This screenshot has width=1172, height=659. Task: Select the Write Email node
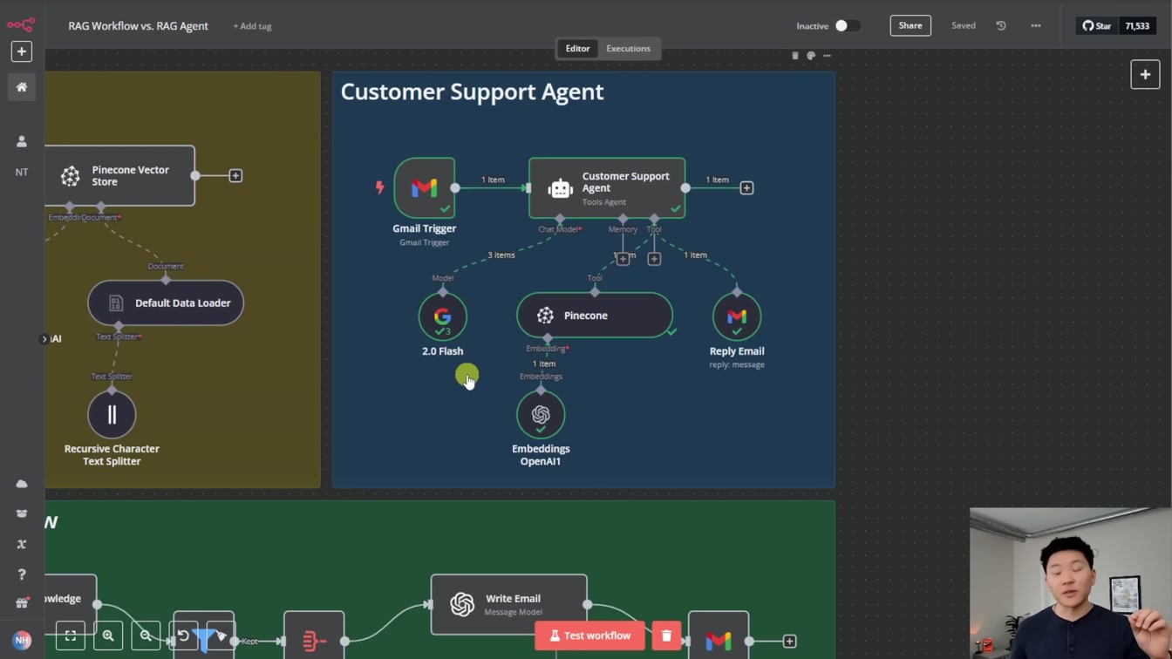pyautogui.click(x=509, y=604)
